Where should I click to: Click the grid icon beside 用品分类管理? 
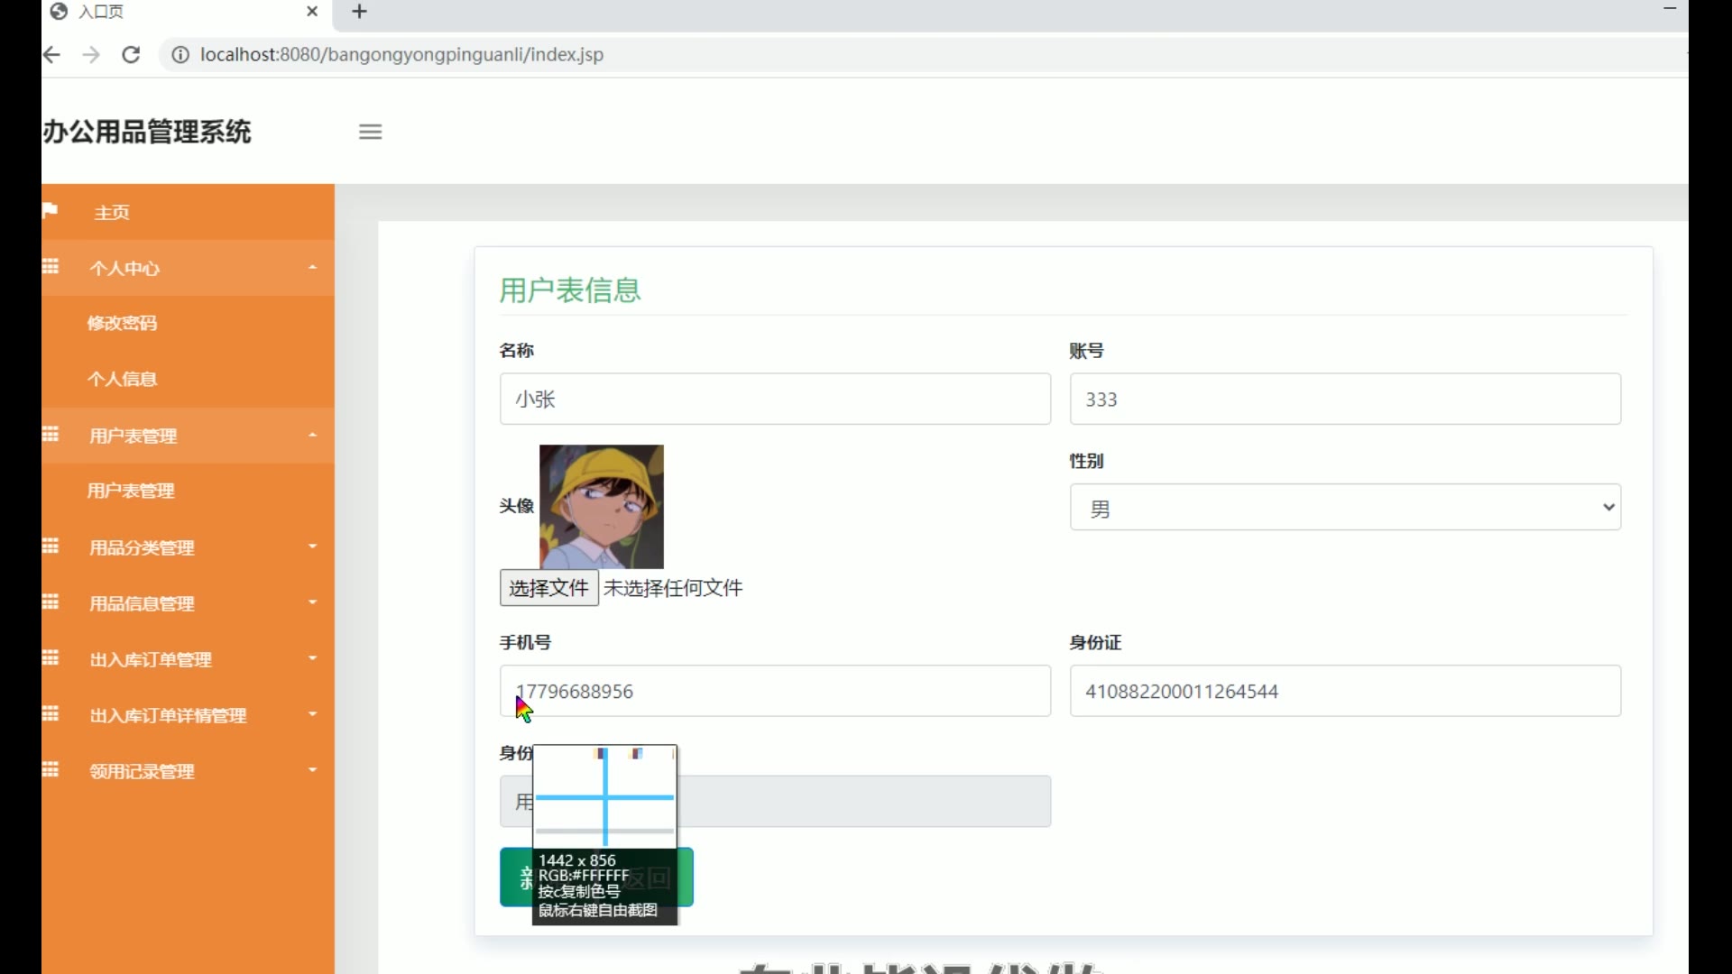coord(51,547)
